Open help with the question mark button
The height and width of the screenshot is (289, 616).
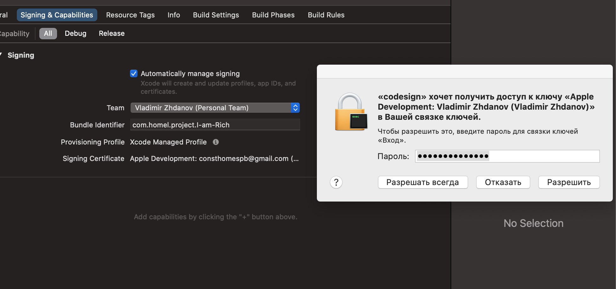point(336,182)
